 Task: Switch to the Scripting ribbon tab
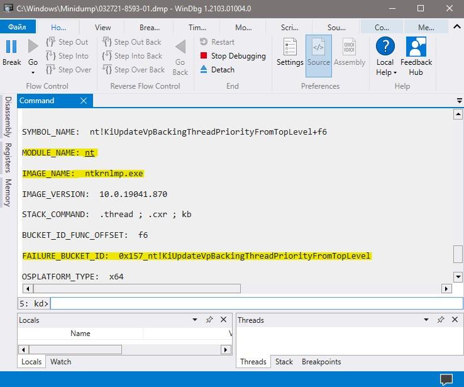coord(289,28)
